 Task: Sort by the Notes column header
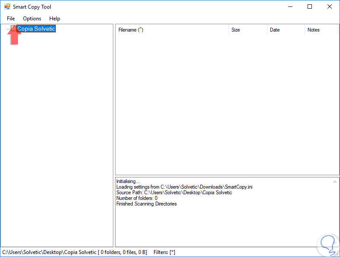[x=321, y=30]
